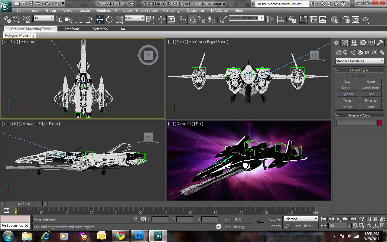Choose the Unlink Selection tool
This screenshot has height=242, width=387.
click(x=17, y=19)
